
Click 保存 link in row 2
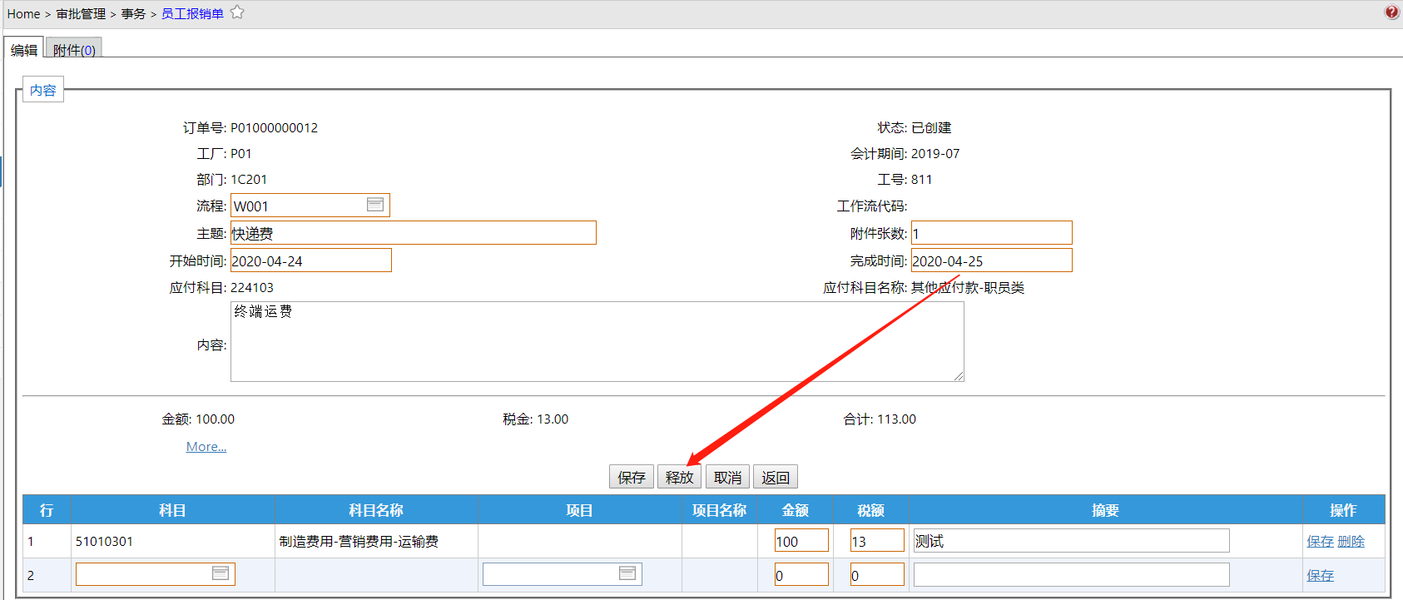click(x=1320, y=576)
